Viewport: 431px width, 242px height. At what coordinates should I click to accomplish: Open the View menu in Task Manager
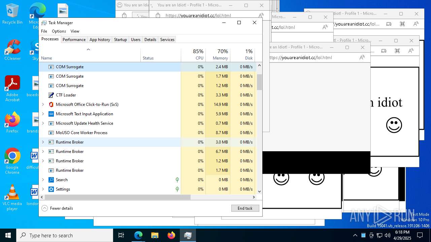75,31
